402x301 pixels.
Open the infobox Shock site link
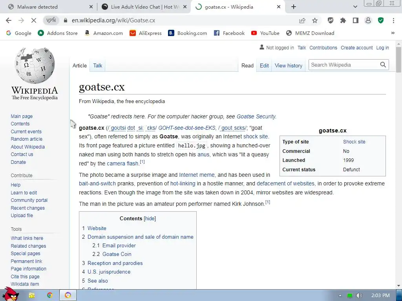tap(354, 141)
